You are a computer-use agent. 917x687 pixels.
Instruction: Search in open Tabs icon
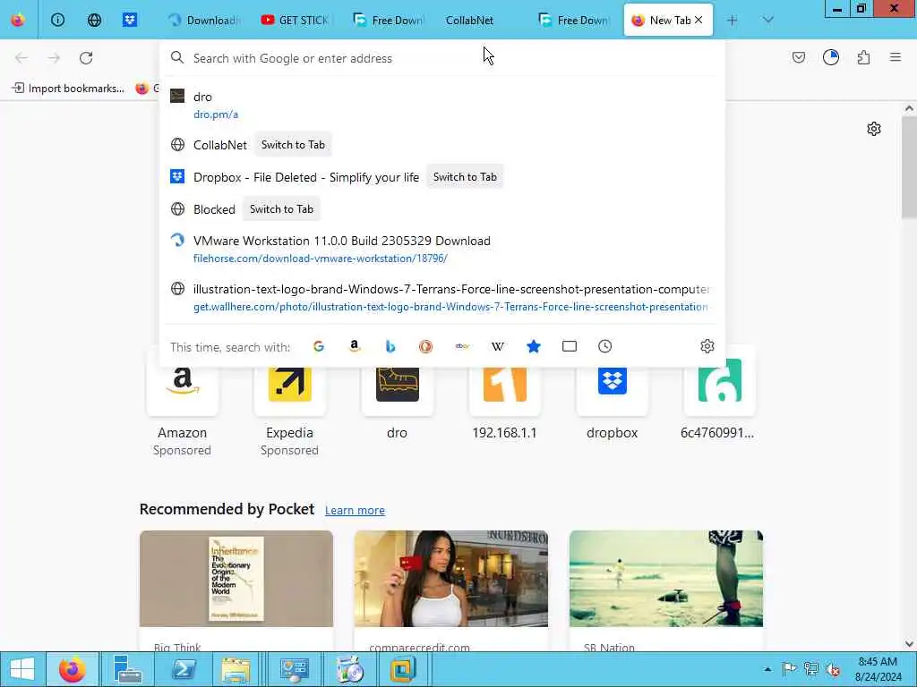coord(569,346)
